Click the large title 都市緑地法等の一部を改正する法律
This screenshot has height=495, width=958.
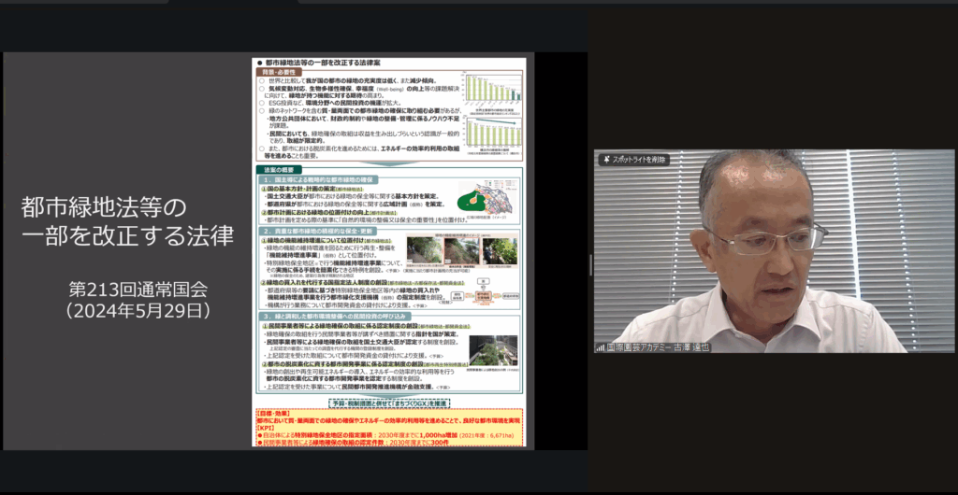tap(127, 221)
